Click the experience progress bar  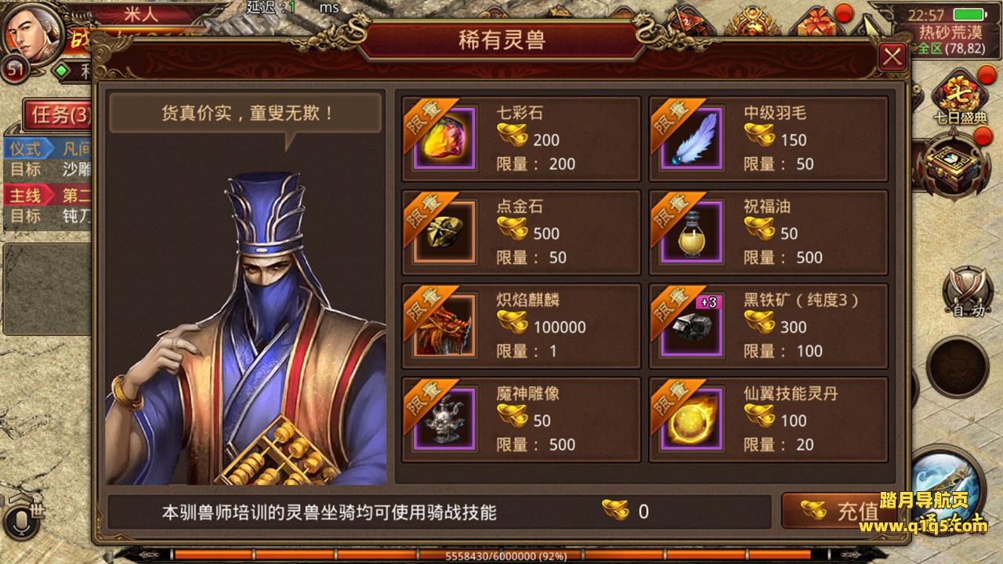pos(501,555)
